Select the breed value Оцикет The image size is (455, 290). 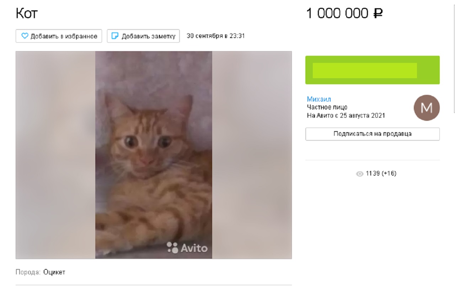click(54, 272)
